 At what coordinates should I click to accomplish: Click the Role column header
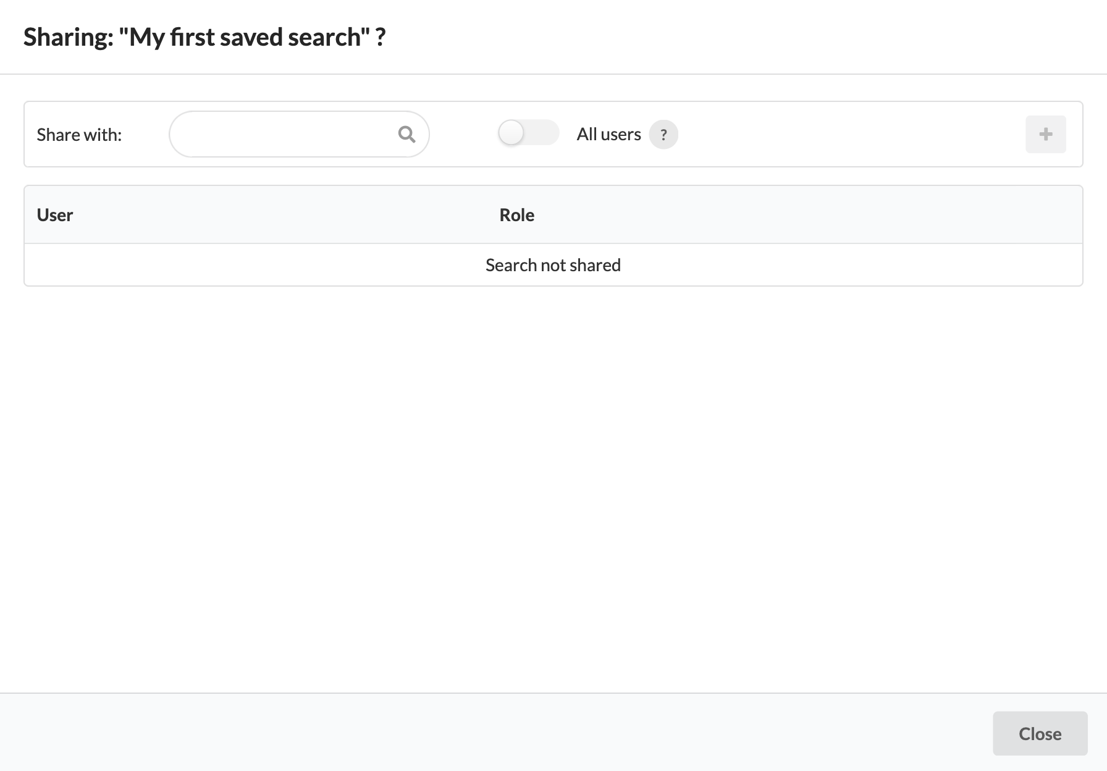coord(517,215)
